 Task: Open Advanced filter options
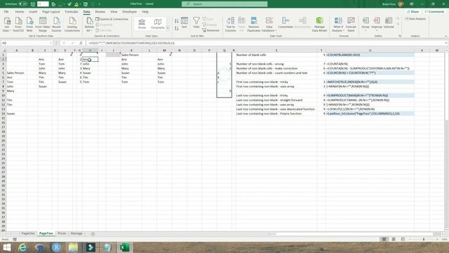coord(210,30)
